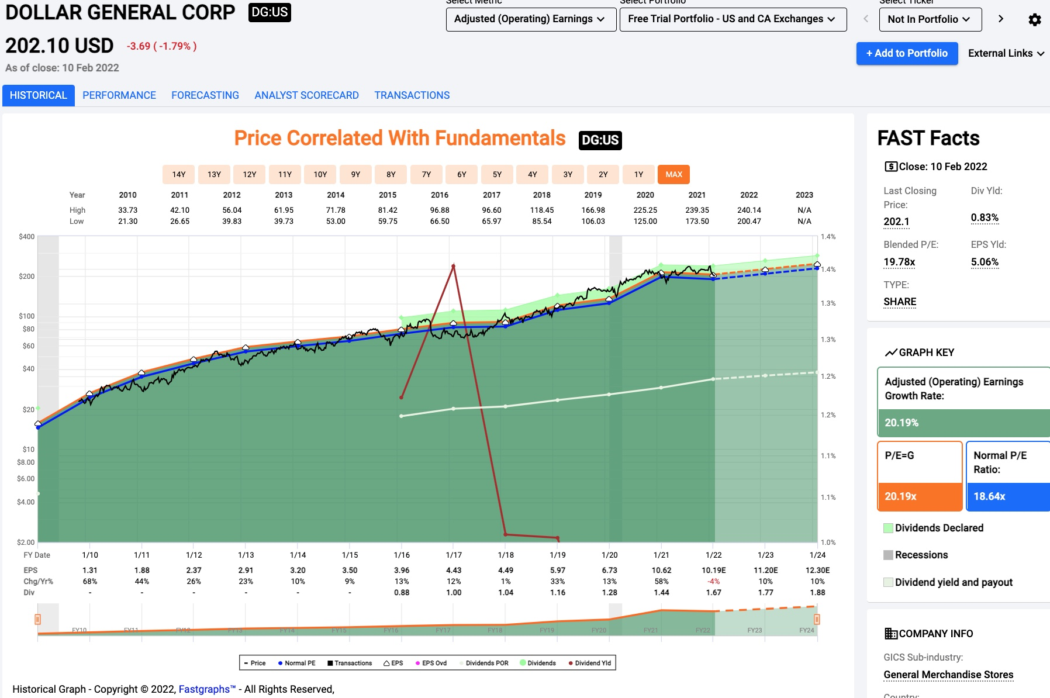Click the DG:US badge beside company name
This screenshot has height=698, width=1050.
[x=270, y=12]
